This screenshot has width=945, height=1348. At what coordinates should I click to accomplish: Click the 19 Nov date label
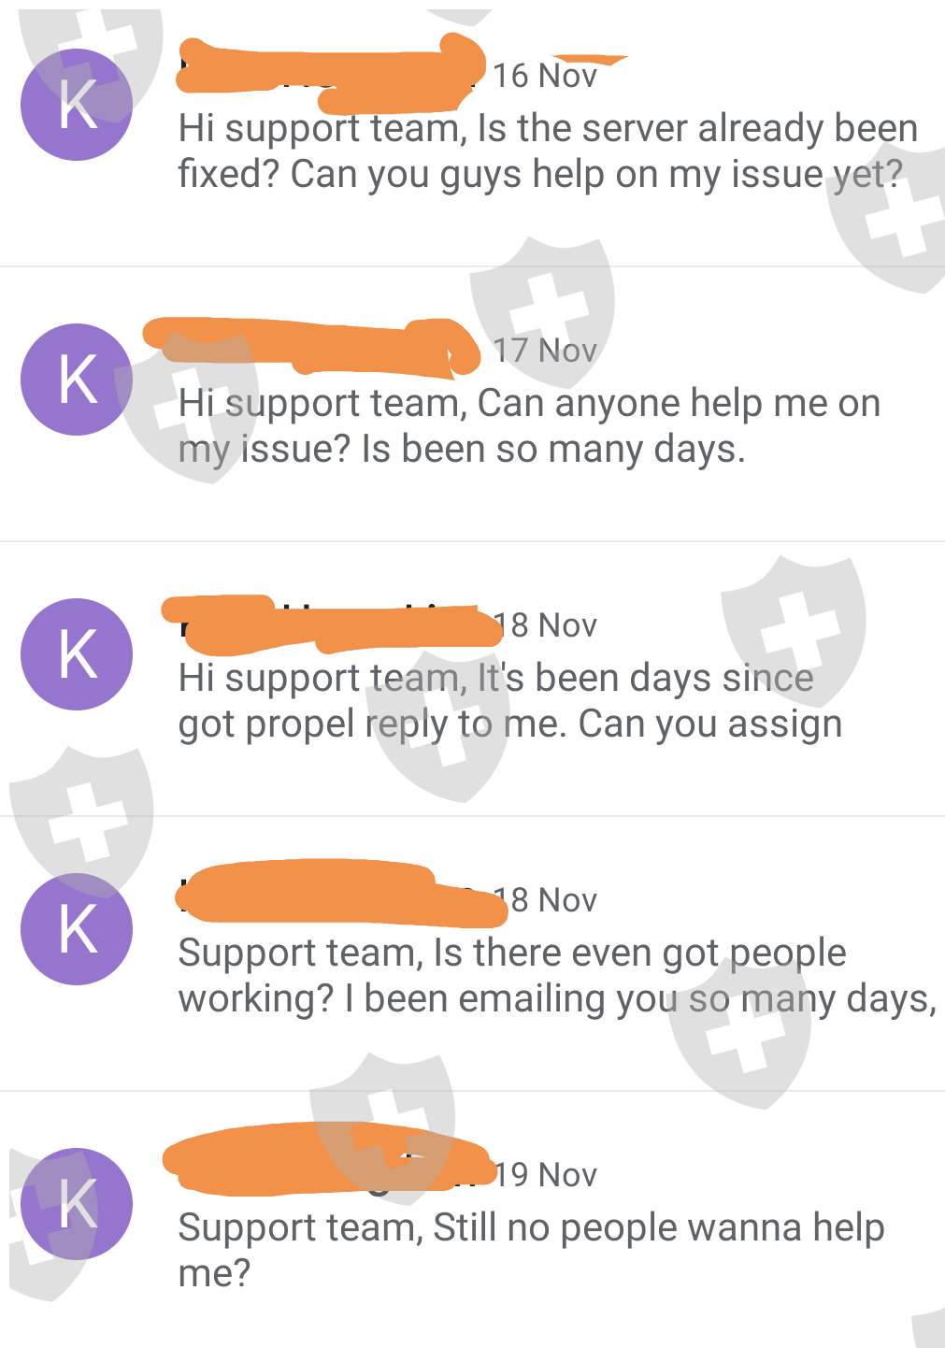[545, 1175]
